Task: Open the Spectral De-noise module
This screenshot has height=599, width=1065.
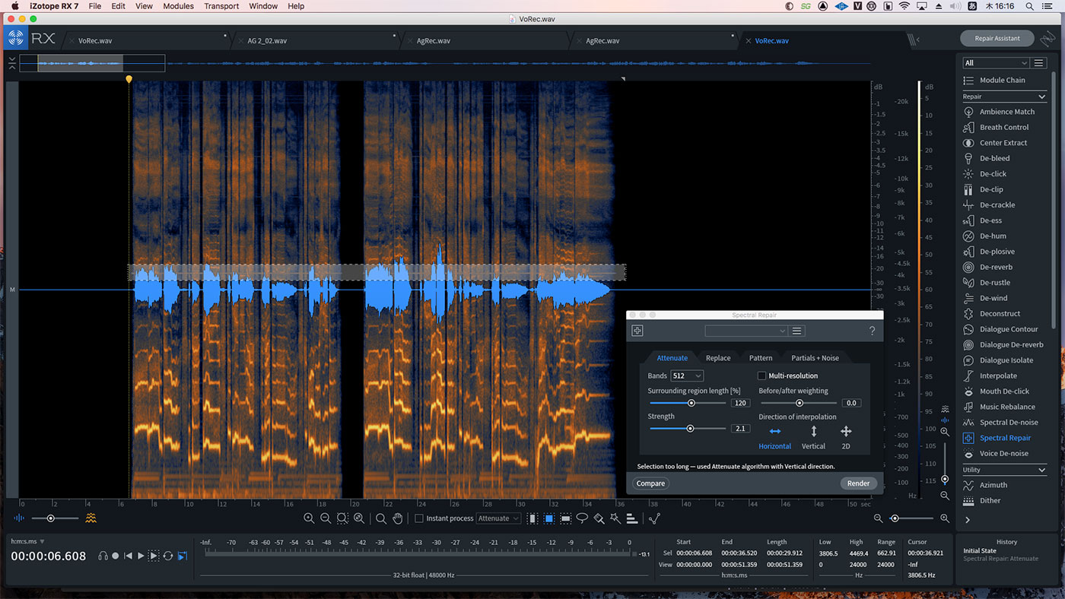Action: point(1000,422)
